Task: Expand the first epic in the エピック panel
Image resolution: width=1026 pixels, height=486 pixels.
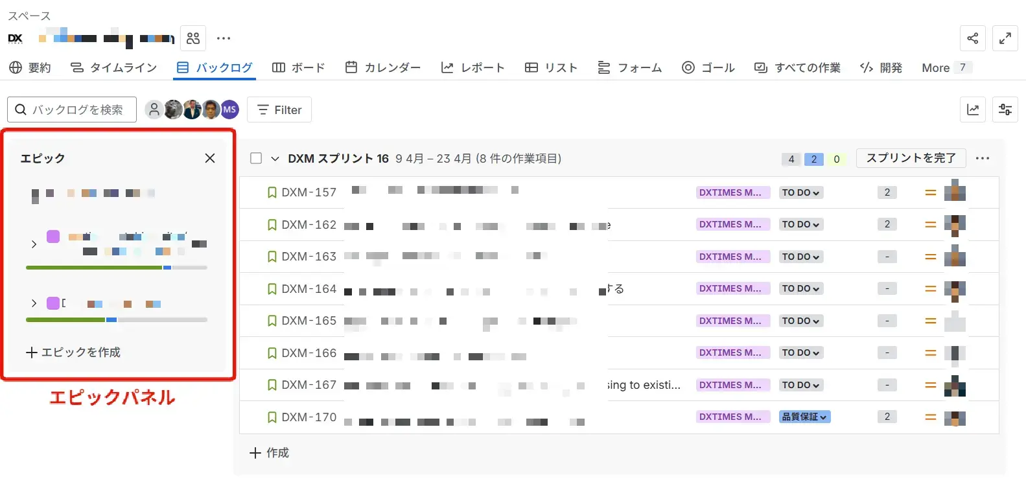Action: (x=34, y=244)
